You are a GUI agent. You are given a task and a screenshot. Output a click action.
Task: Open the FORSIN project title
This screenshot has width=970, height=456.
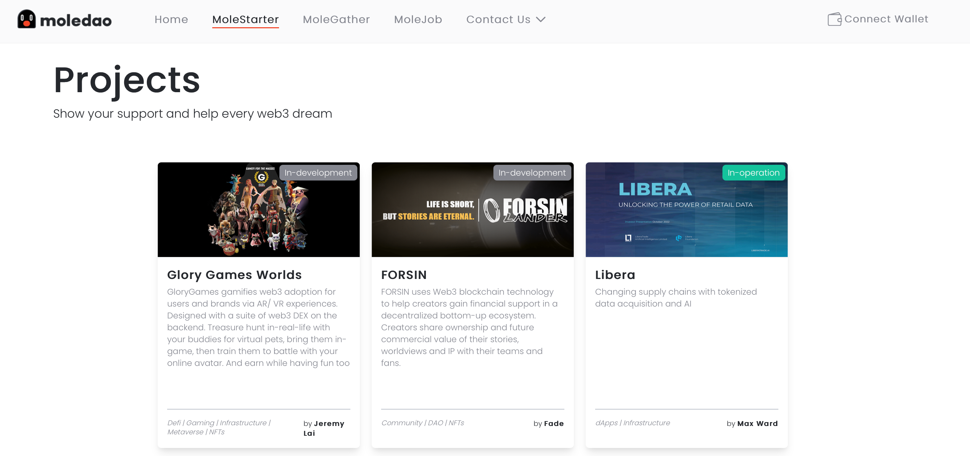pos(404,275)
